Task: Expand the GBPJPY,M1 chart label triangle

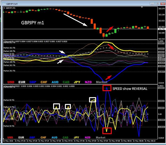Action: 4,8
